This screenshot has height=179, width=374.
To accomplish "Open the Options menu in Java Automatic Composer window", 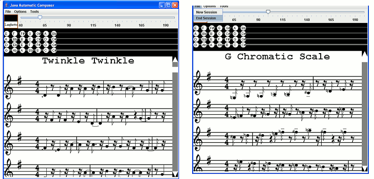I will coord(20,11).
